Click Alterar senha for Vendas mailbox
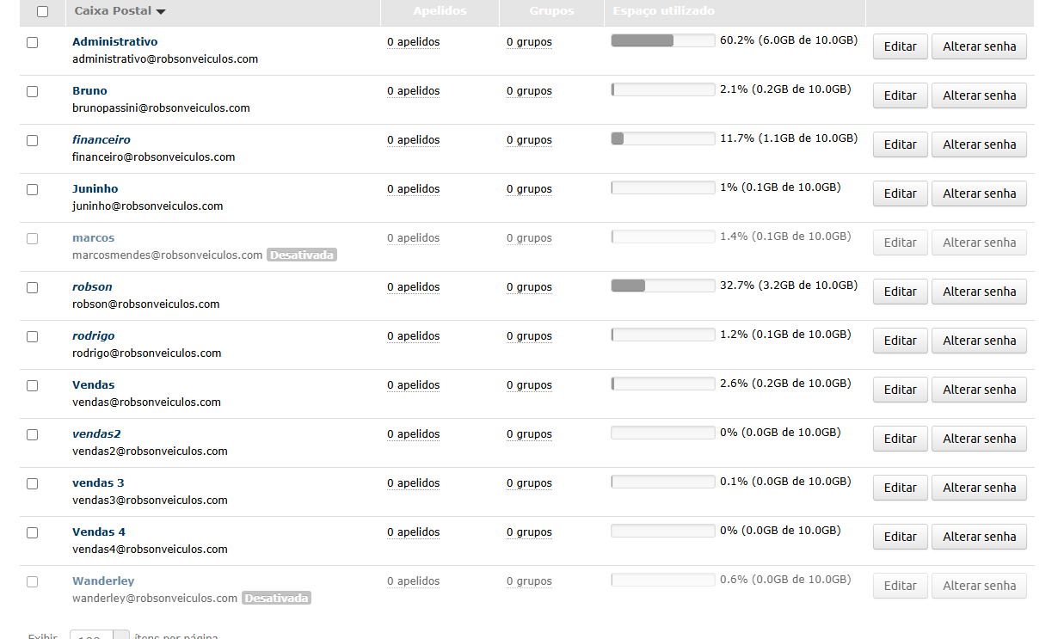 (x=979, y=390)
